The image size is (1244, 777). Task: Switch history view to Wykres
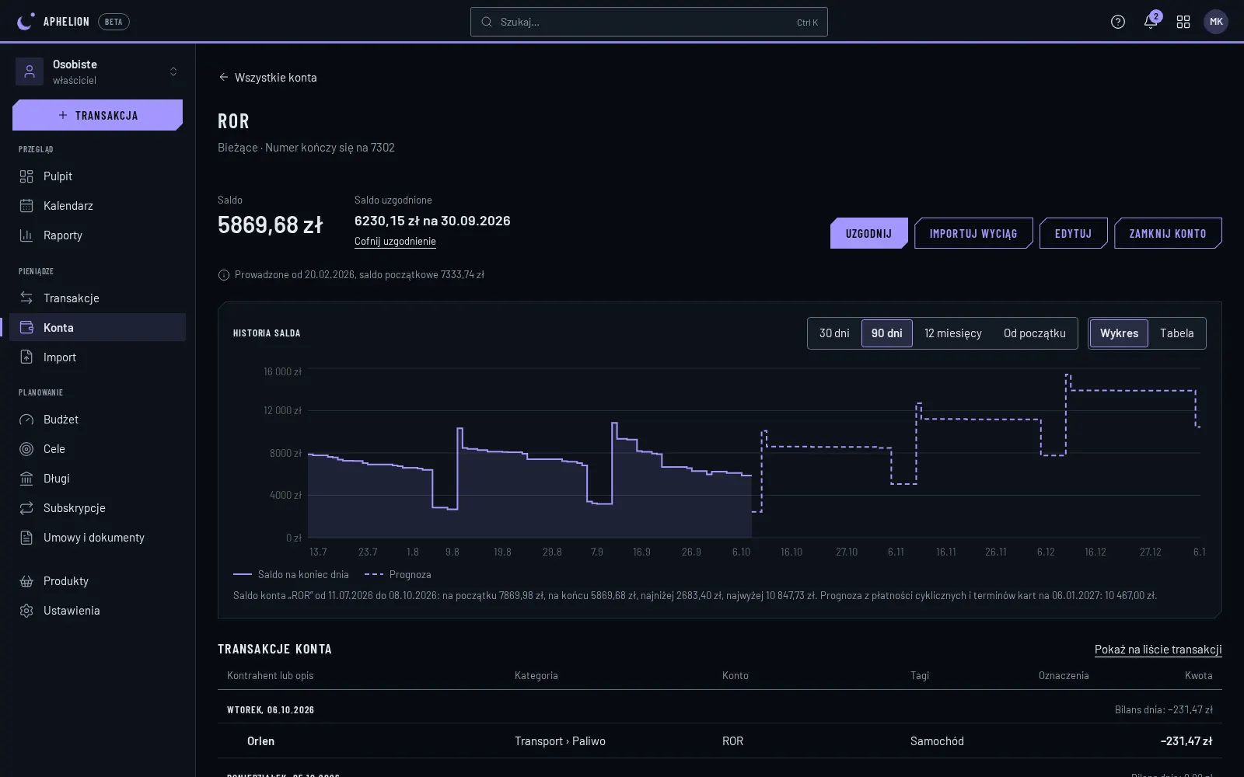coord(1119,333)
